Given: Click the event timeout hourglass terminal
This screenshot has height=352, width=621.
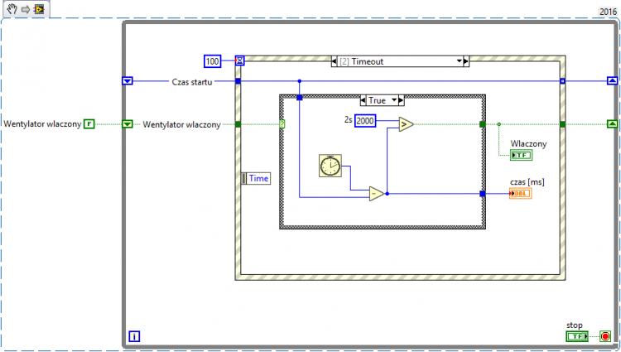Looking at the screenshot, I should [x=239, y=60].
